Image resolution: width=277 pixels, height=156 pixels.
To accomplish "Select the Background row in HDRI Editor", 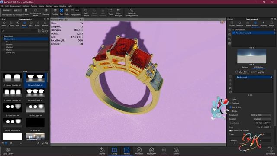I will 253,77.
